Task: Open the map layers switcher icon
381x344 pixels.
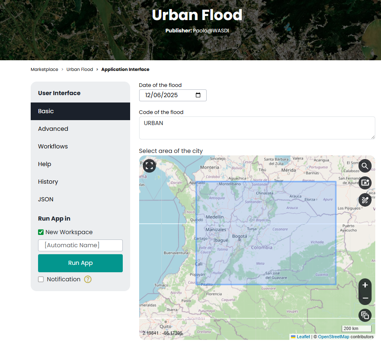Action: point(365,316)
